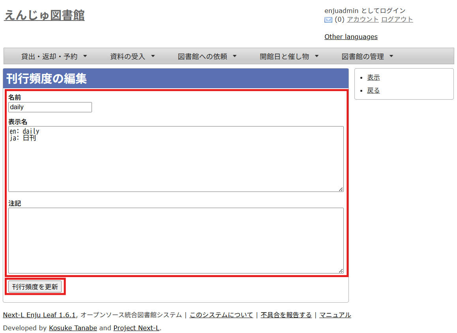Open the Kosuke Tanabe link

73,328
